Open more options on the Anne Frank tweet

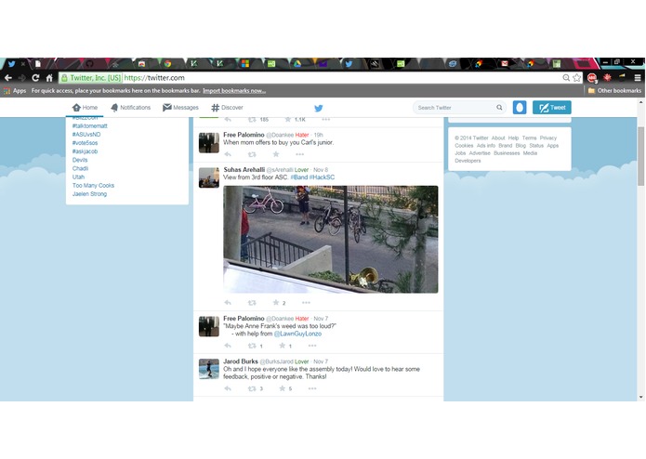(x=312, y=346)
